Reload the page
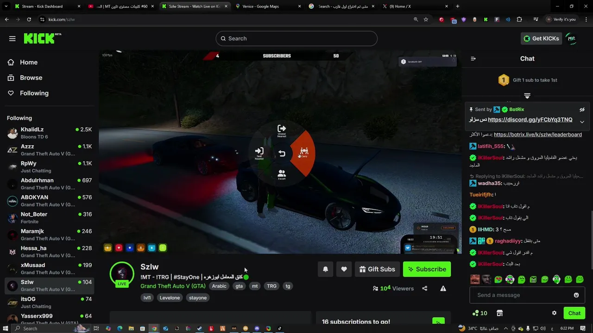The width and height of the screenshot is (593, 333). pos(29,19)
